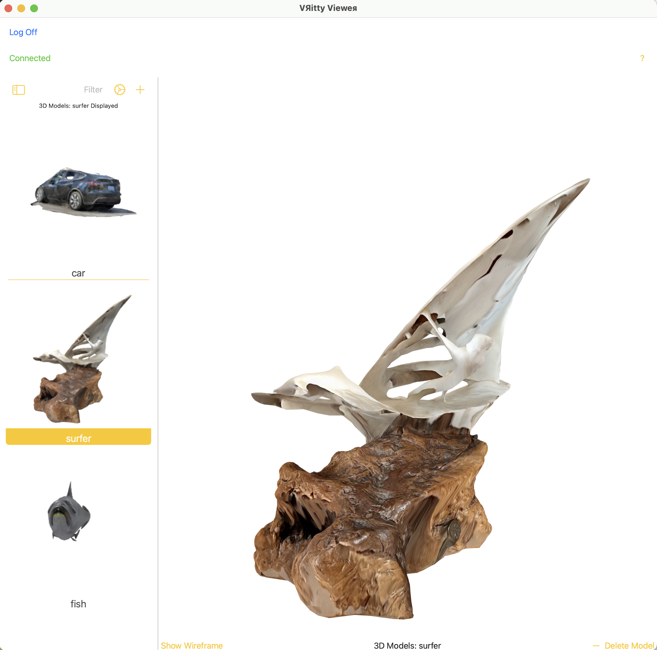The image size is (657, 650).
Task: Click the yellow minimize window button
Action: [21, 8]
